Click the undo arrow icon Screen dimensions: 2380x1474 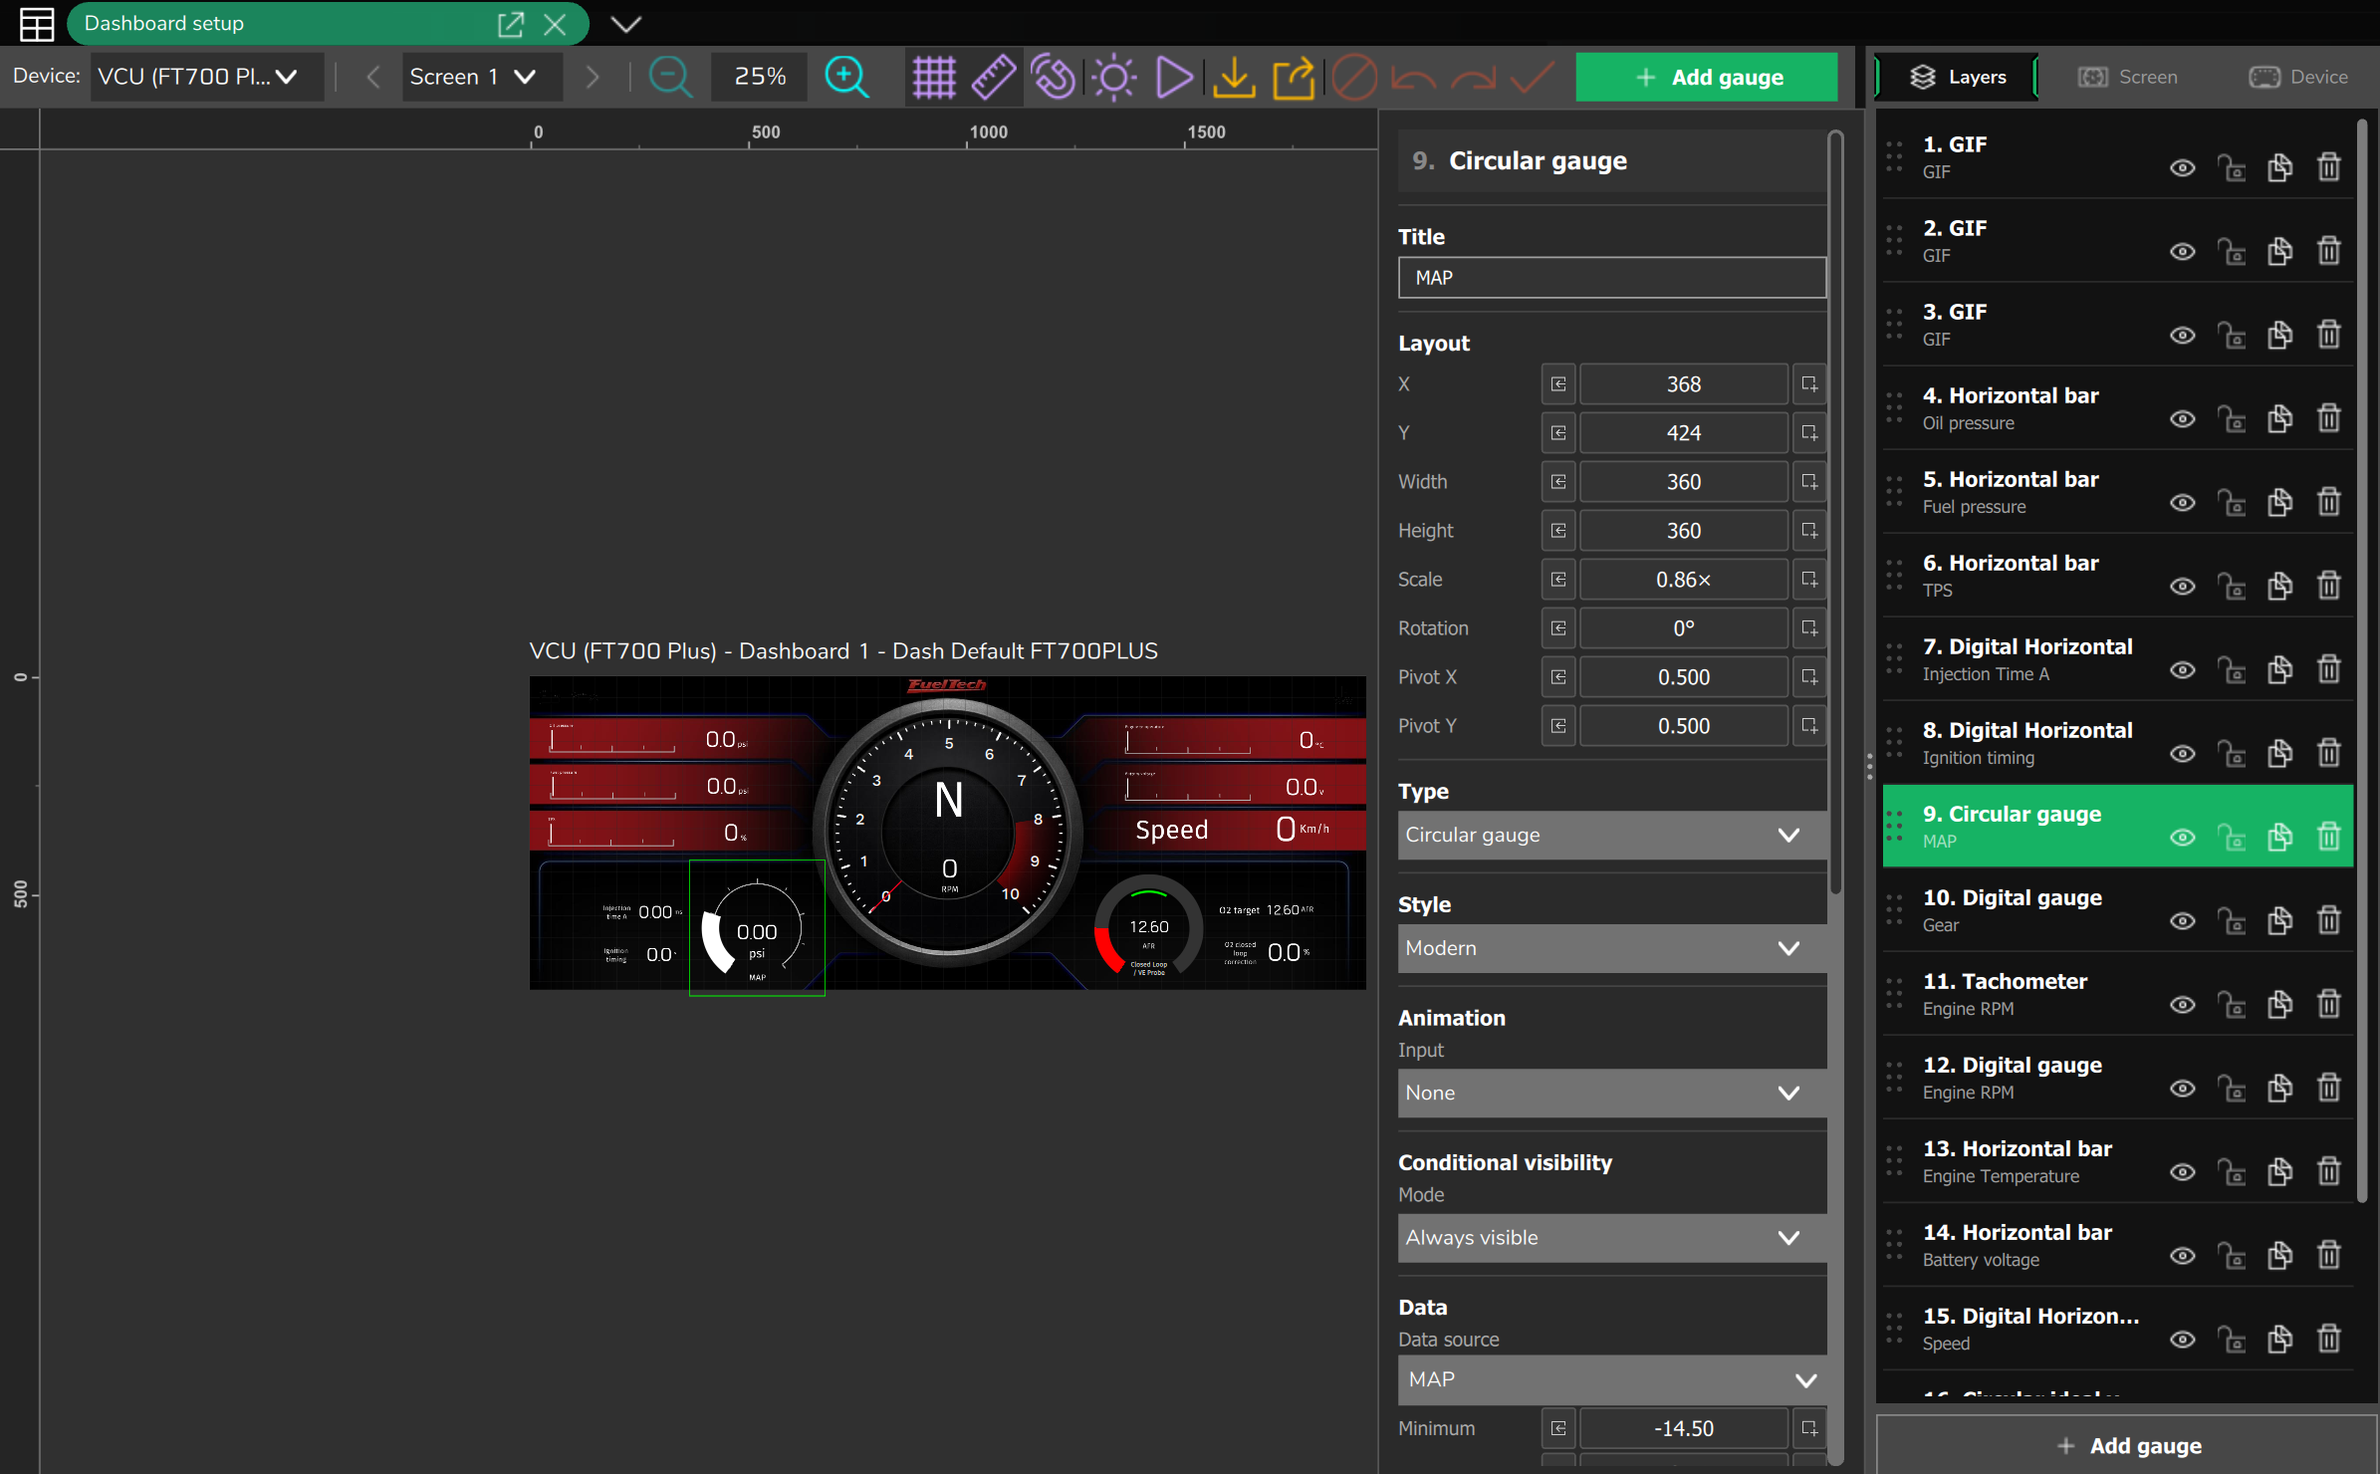[x=1413, y=77]
